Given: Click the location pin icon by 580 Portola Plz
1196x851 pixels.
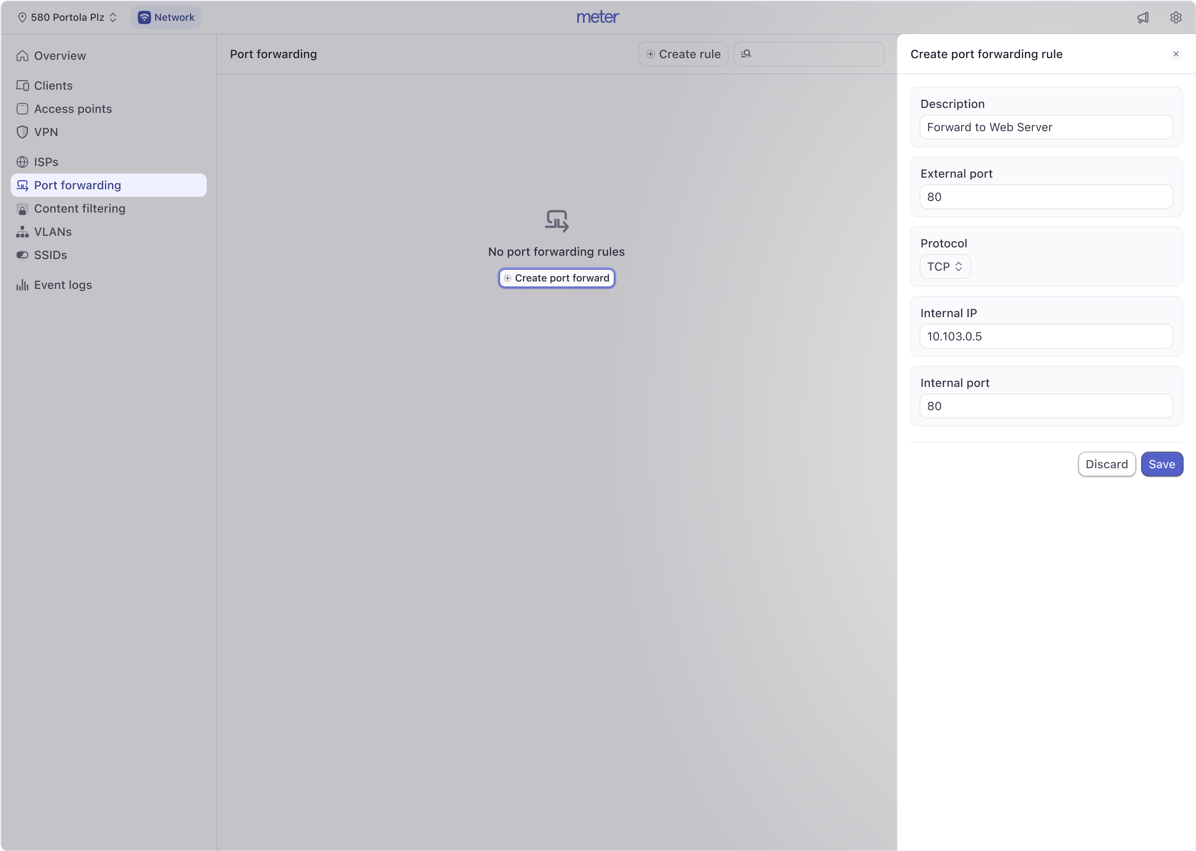Looking at the screenshot, I should (22, 17).
